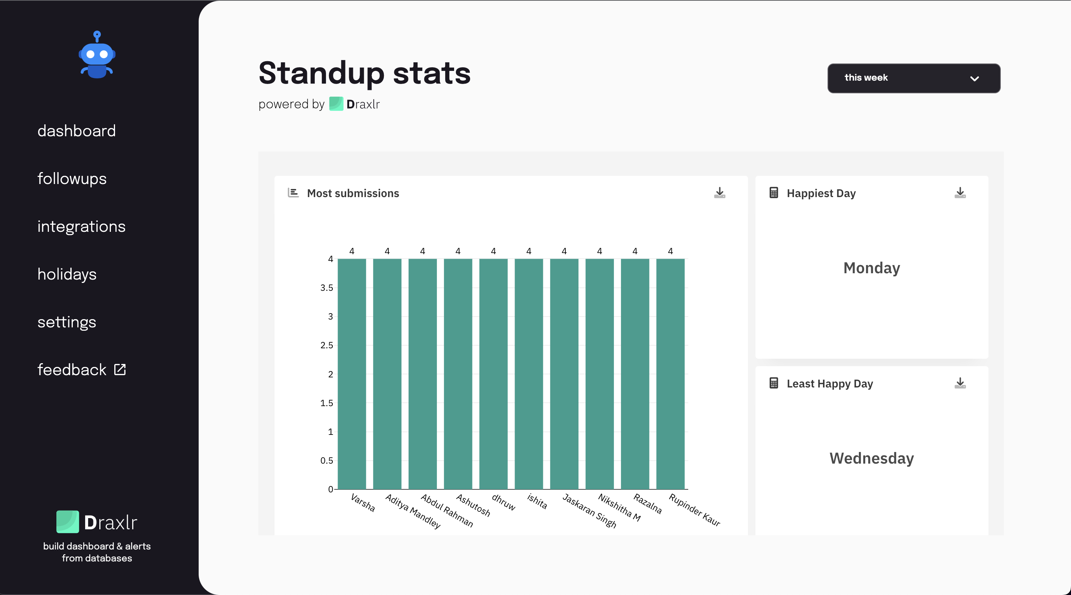
Task: Click Varsha's submission bar in the chart
Action: click(x=351, y=374)
